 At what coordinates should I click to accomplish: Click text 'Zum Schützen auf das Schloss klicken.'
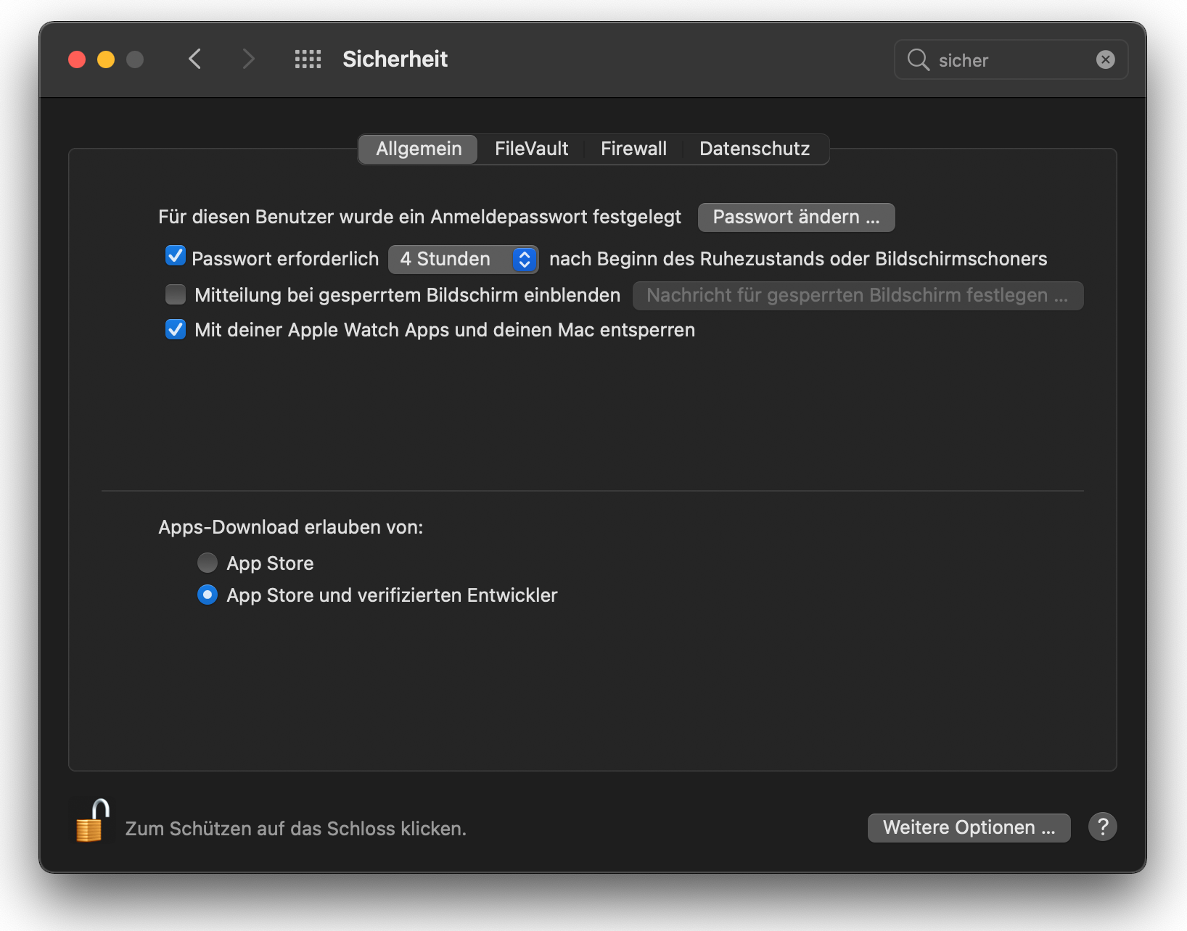295,829
